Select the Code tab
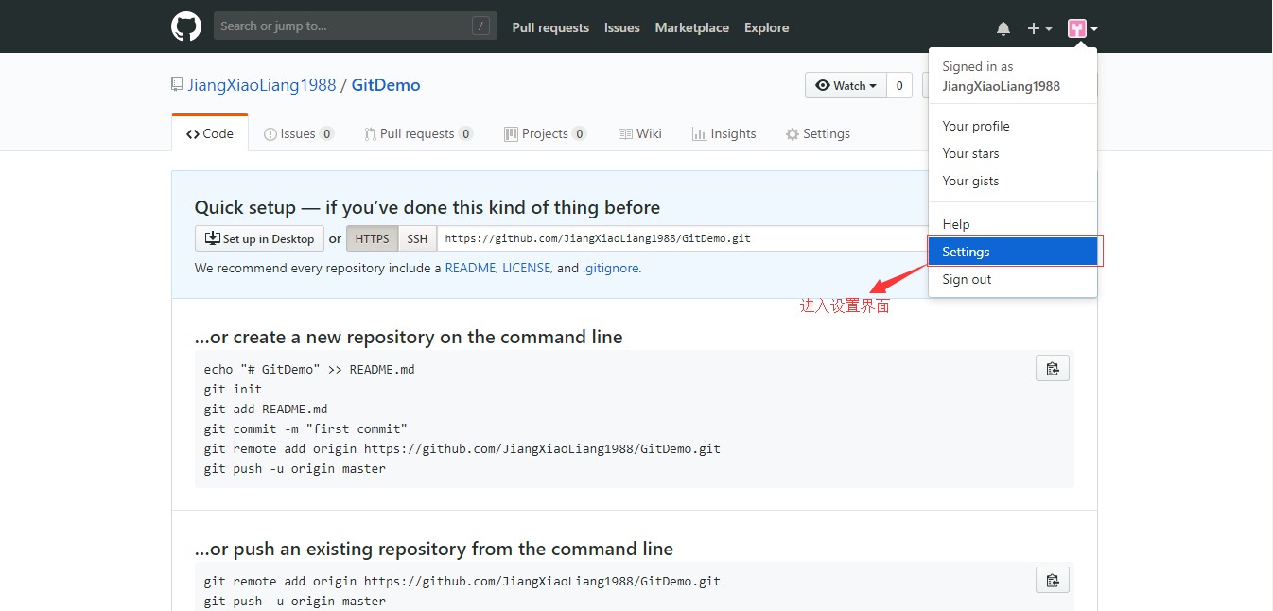Image resolution: width=1273 pixels, height=611 pixels. point(210,133)
